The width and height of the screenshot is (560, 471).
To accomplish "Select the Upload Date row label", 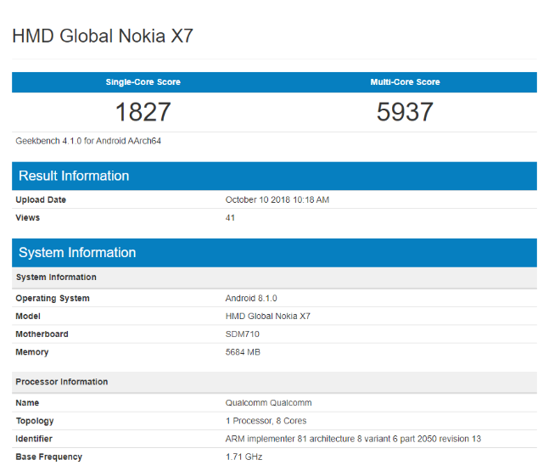I will pyautogui.click(x=41, y=200).
